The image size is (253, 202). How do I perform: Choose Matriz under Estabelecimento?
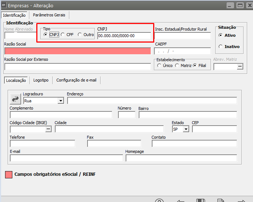[x=177, y=66]
